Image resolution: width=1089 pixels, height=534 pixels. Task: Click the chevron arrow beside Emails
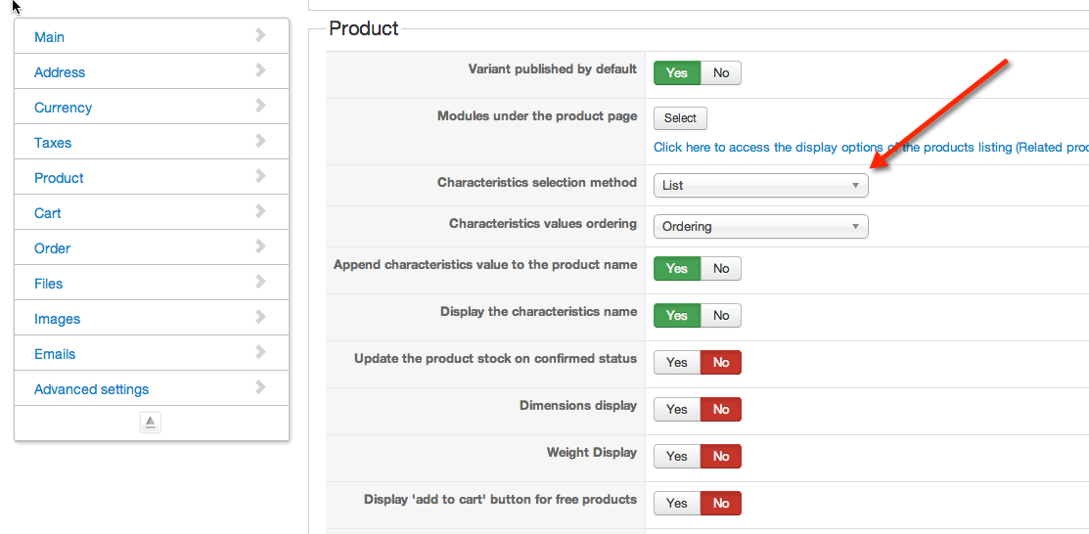tap(260, 352)
